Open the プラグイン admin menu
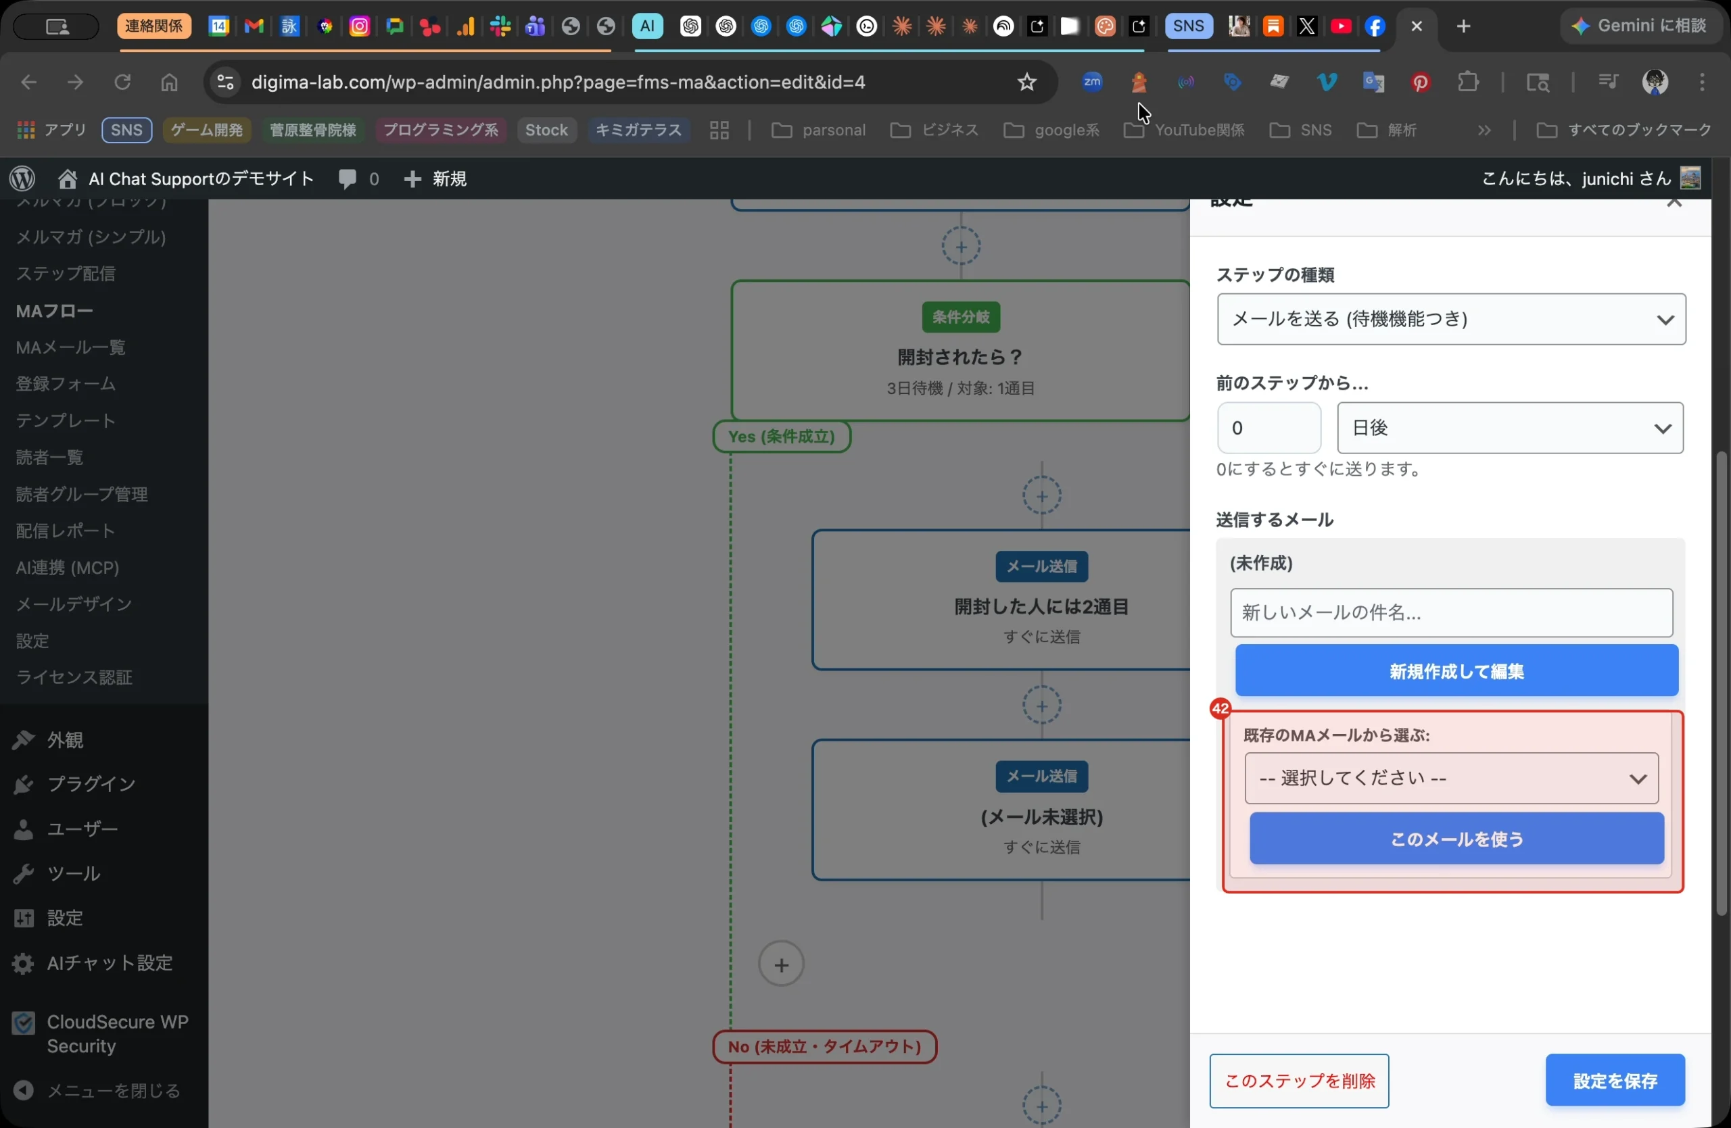The image size is (1731, 1128). [91, 784]
